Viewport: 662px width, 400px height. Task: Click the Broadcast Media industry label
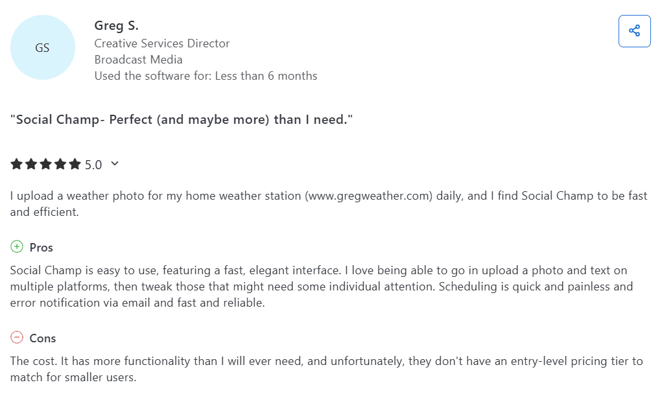pyautogui.click(x=139, y=60)
